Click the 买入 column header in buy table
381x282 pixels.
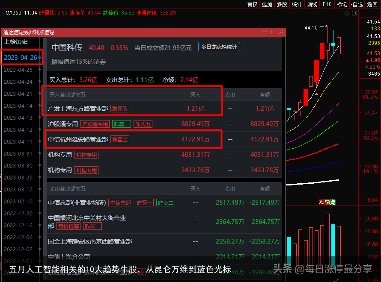pos(195,94)
